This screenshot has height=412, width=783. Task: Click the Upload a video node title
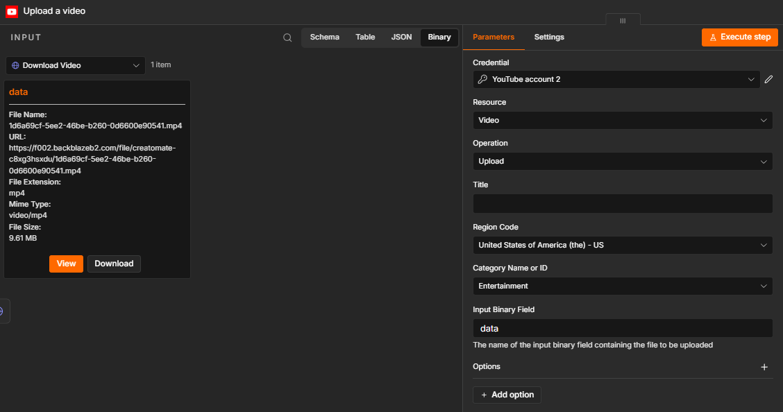54,11
